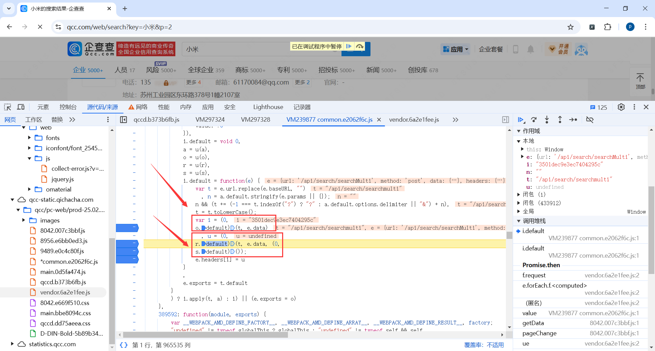Step out of current function

(x=560, y=120)
